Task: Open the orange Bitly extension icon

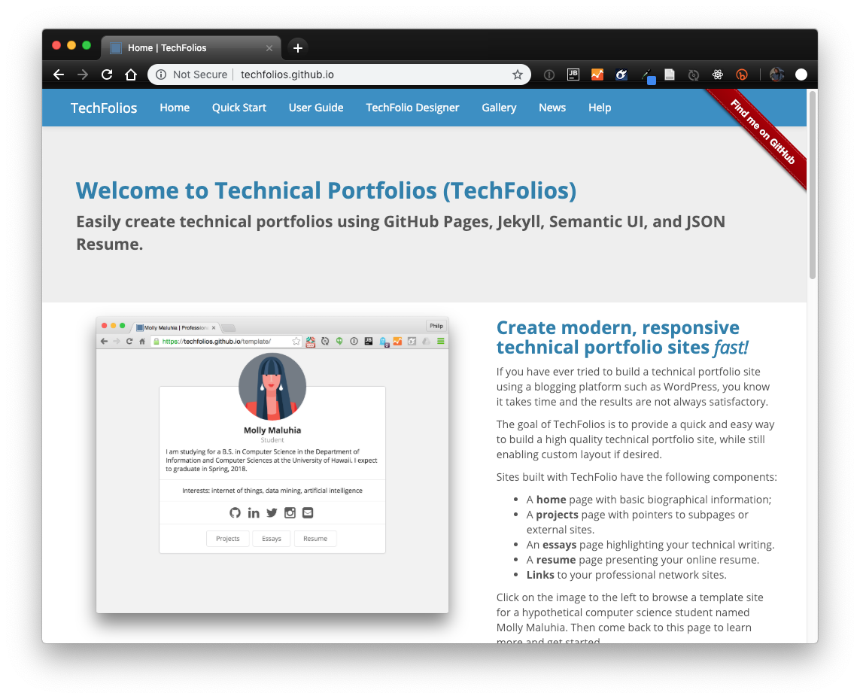Action: tap(742, 74)
